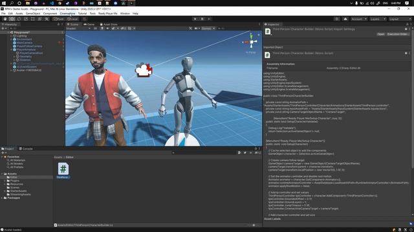Select the Move tool in Unity toolbar
Image resolution: width=414 pixels, height=232 pixels.
tap(12, 19)
